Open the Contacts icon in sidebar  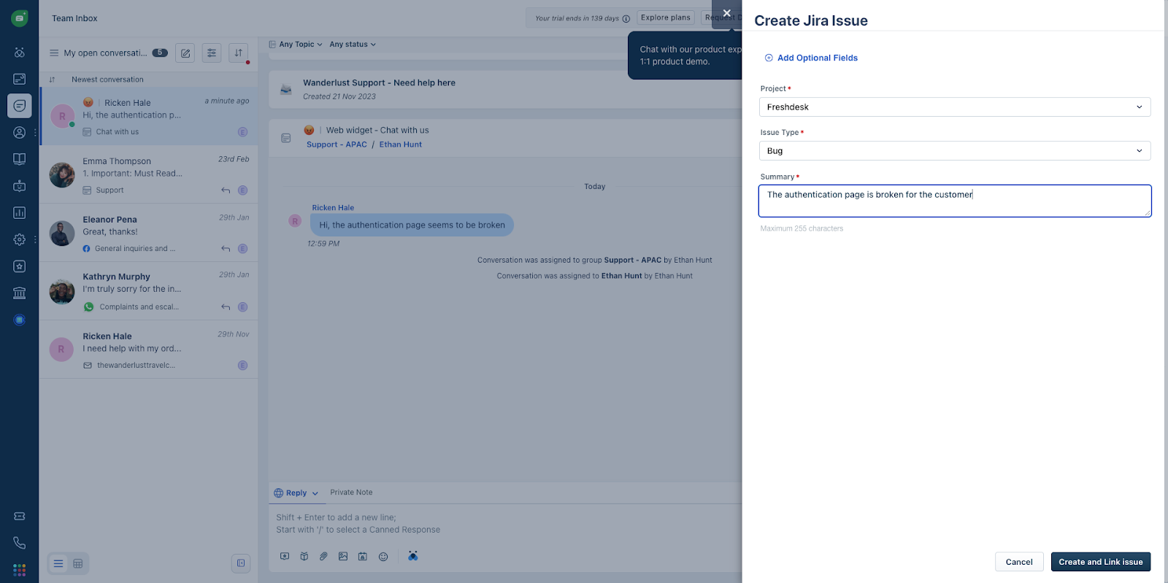pyautogui.click(x=20, y=133)
